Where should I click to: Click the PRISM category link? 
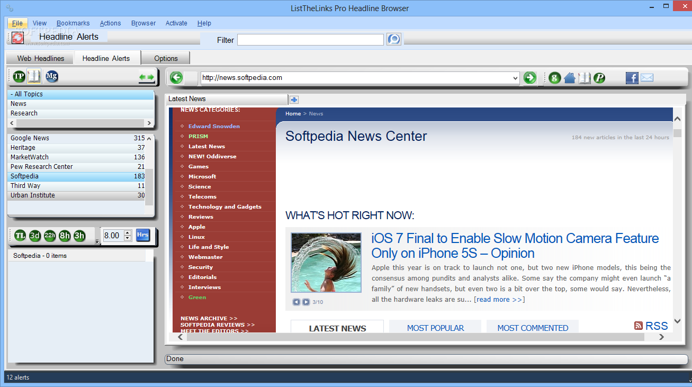(x=198, y=136)
